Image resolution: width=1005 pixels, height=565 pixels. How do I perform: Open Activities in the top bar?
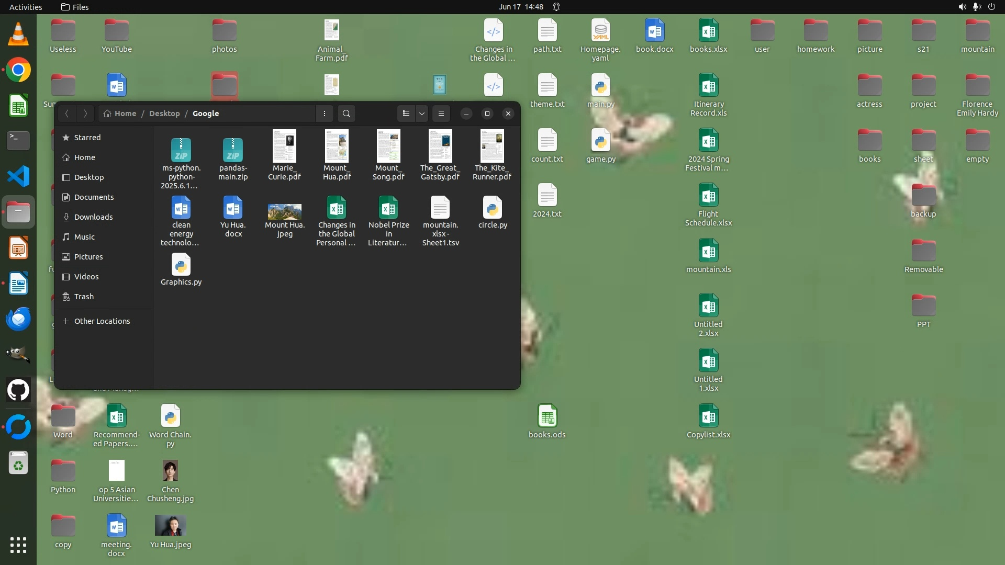(26, 7)
